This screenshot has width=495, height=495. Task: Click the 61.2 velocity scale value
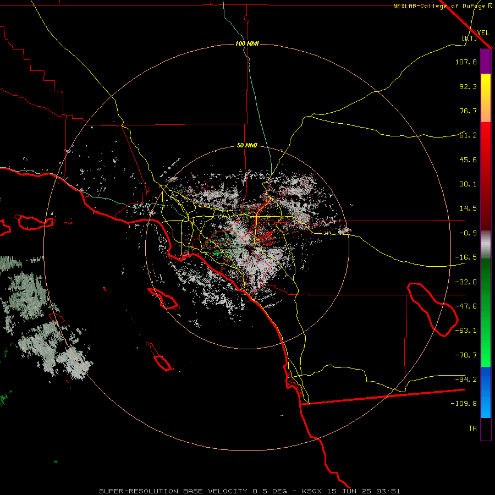[x=468, y=135]
